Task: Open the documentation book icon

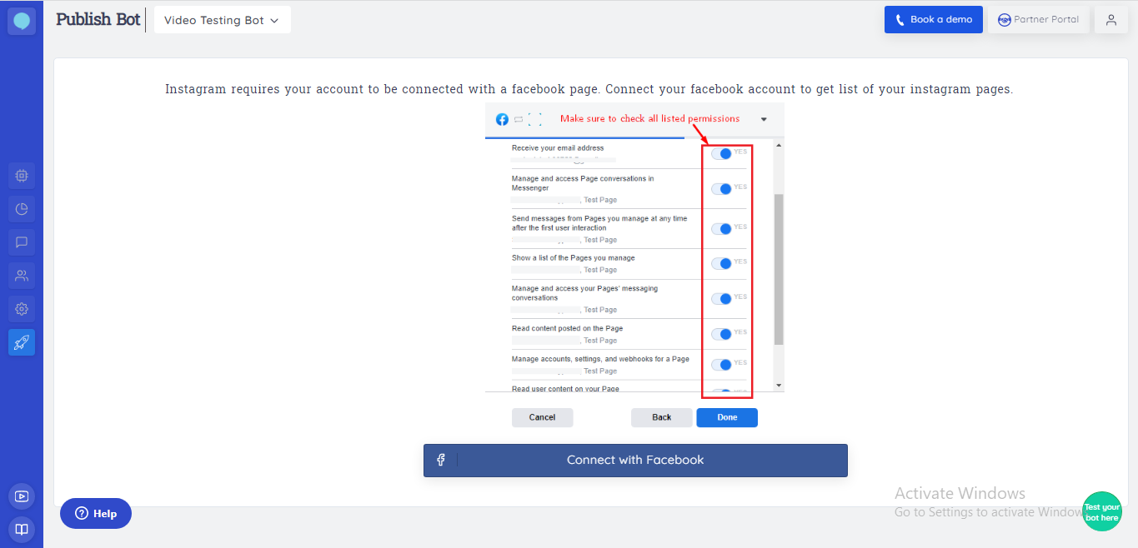Action: pos(22,529)
